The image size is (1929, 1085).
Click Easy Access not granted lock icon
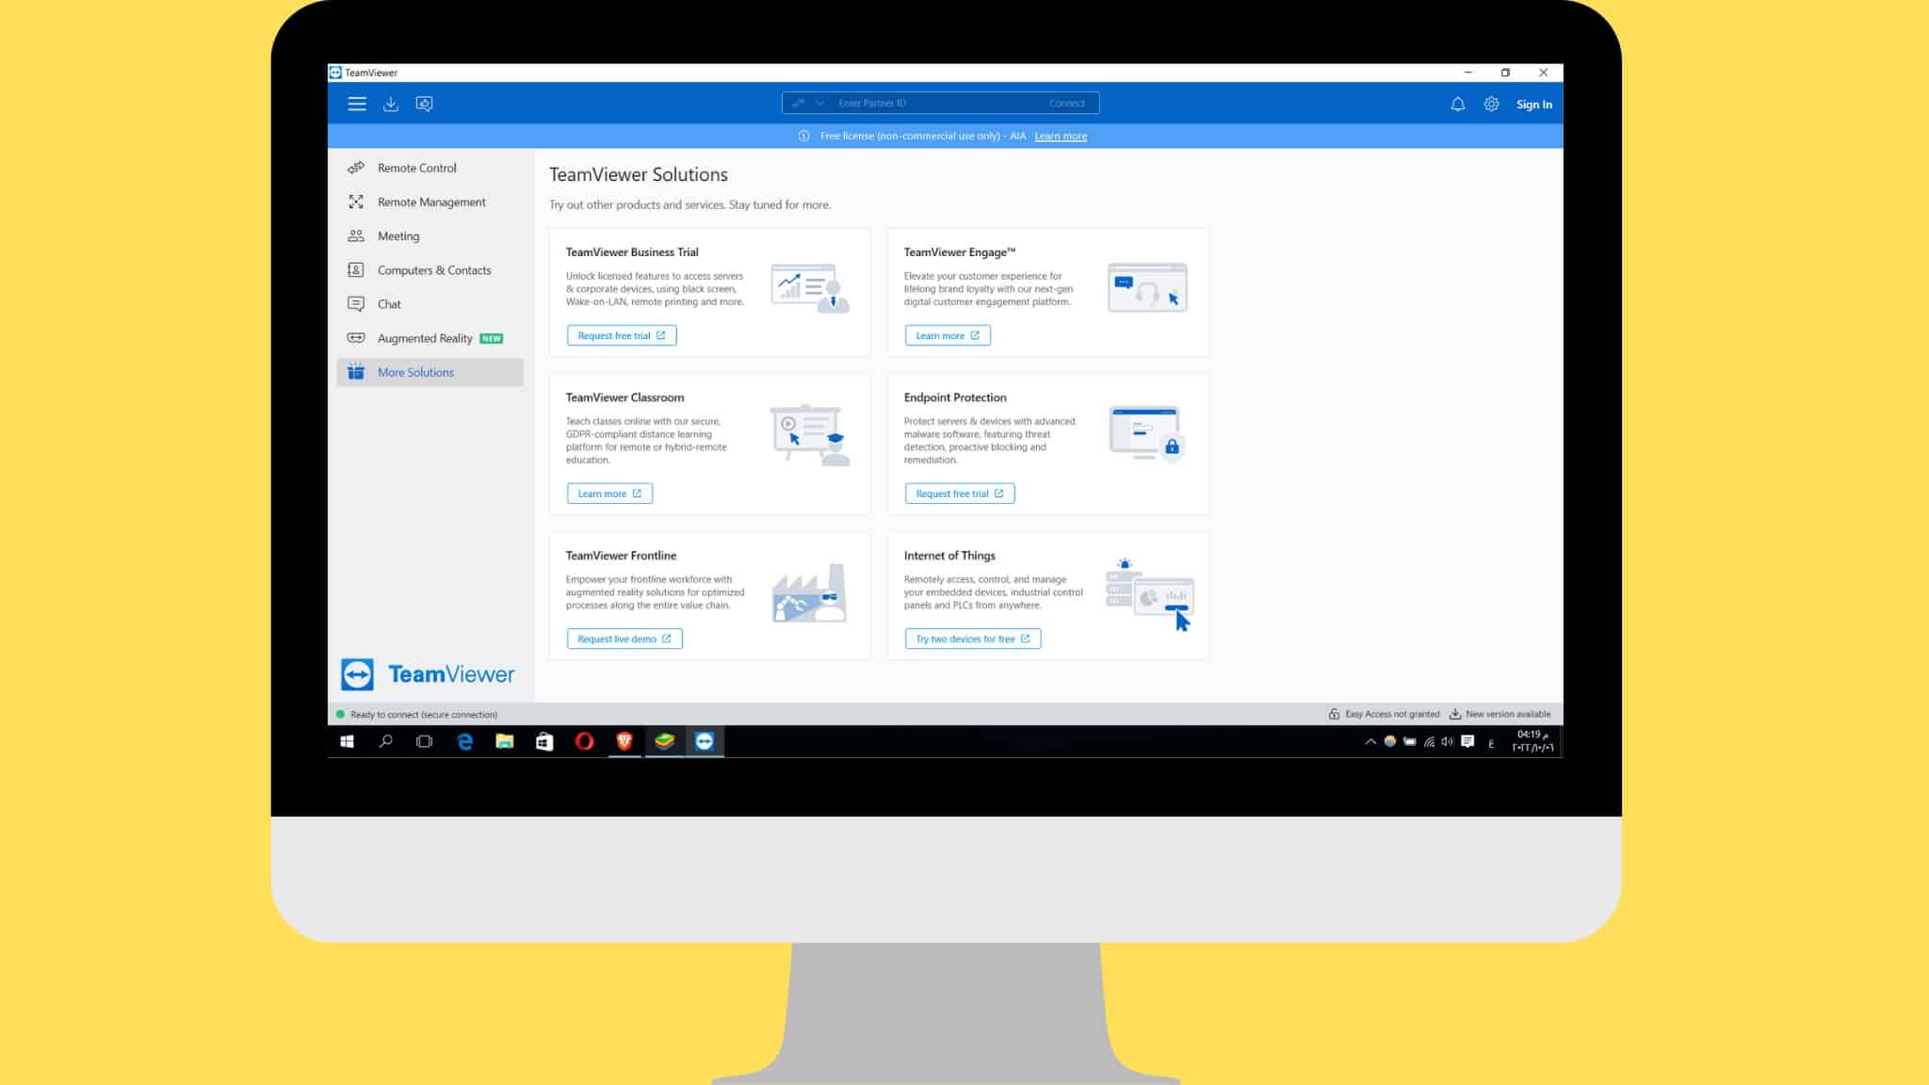tap(1334, 714)
